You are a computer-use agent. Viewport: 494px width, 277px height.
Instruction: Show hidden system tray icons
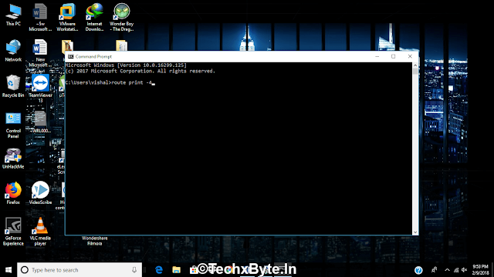coord(447,270)
